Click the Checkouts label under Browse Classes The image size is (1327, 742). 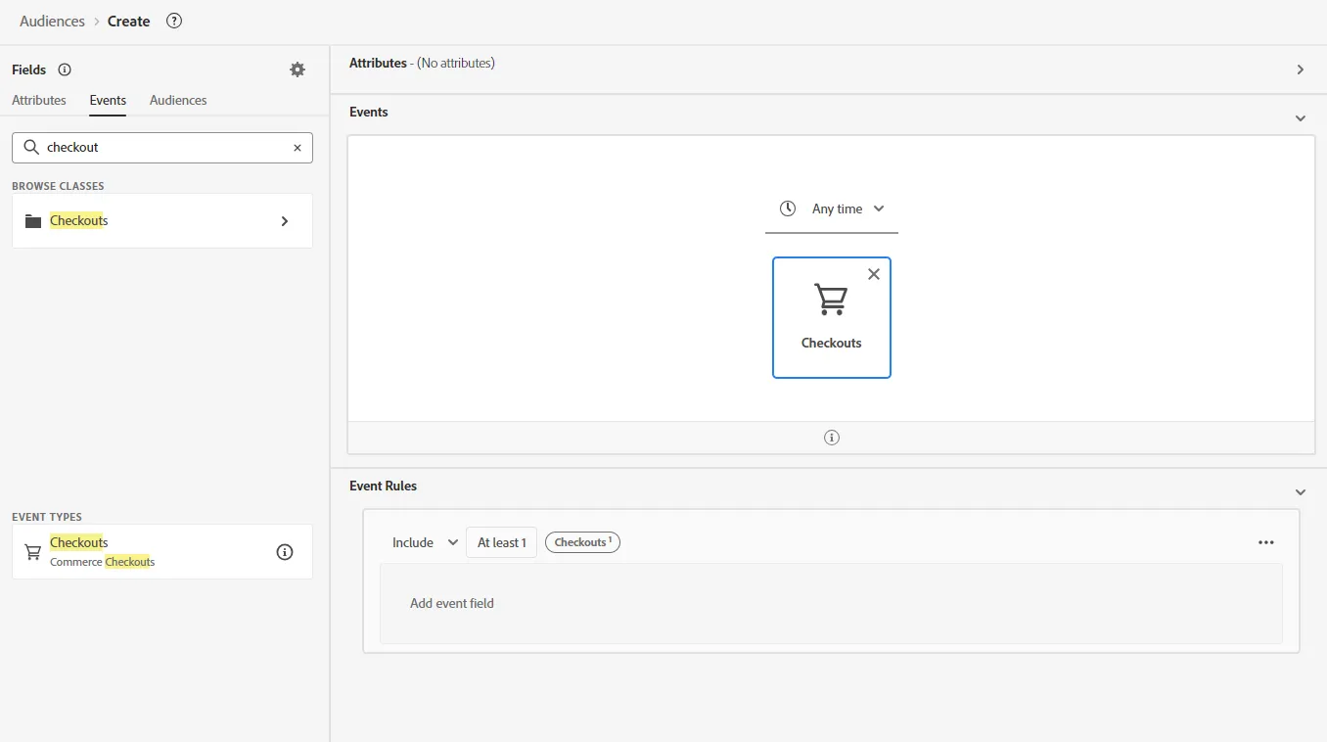(79, 221)
